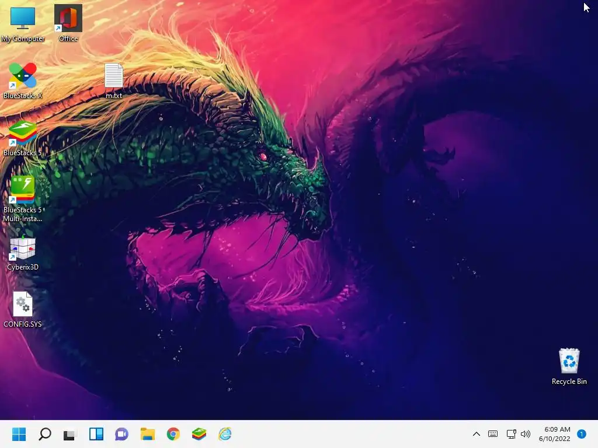Select the Office shortcut on desktop

pos(68,23)
